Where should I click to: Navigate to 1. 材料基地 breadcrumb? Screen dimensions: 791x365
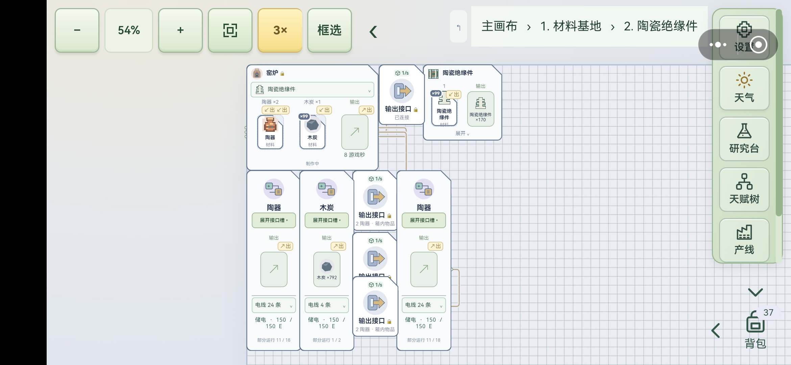coord(571,26)
